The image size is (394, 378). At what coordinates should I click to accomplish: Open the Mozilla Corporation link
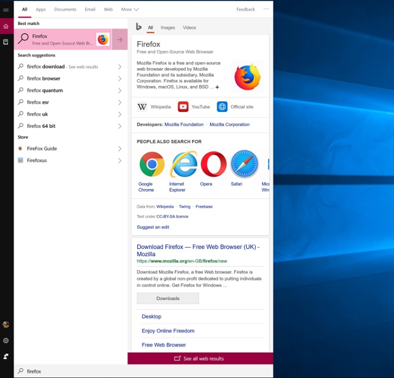(x=230, y=124)
